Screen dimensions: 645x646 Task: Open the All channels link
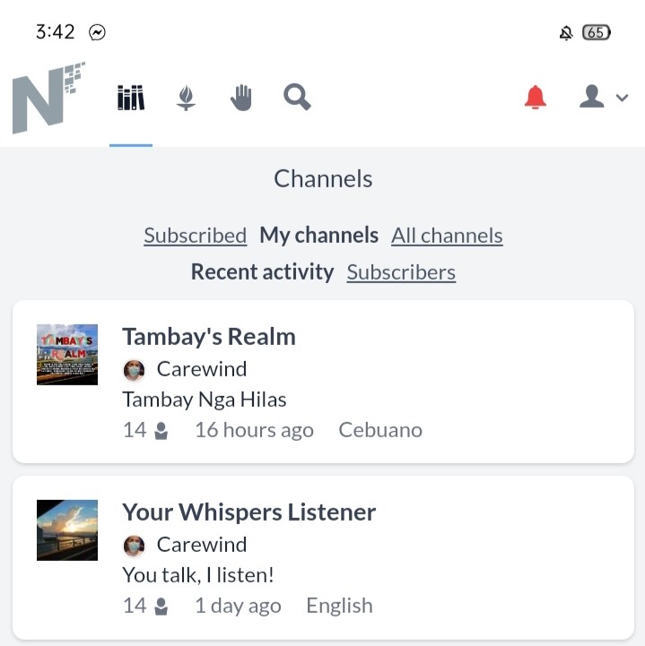pos(447,236)
